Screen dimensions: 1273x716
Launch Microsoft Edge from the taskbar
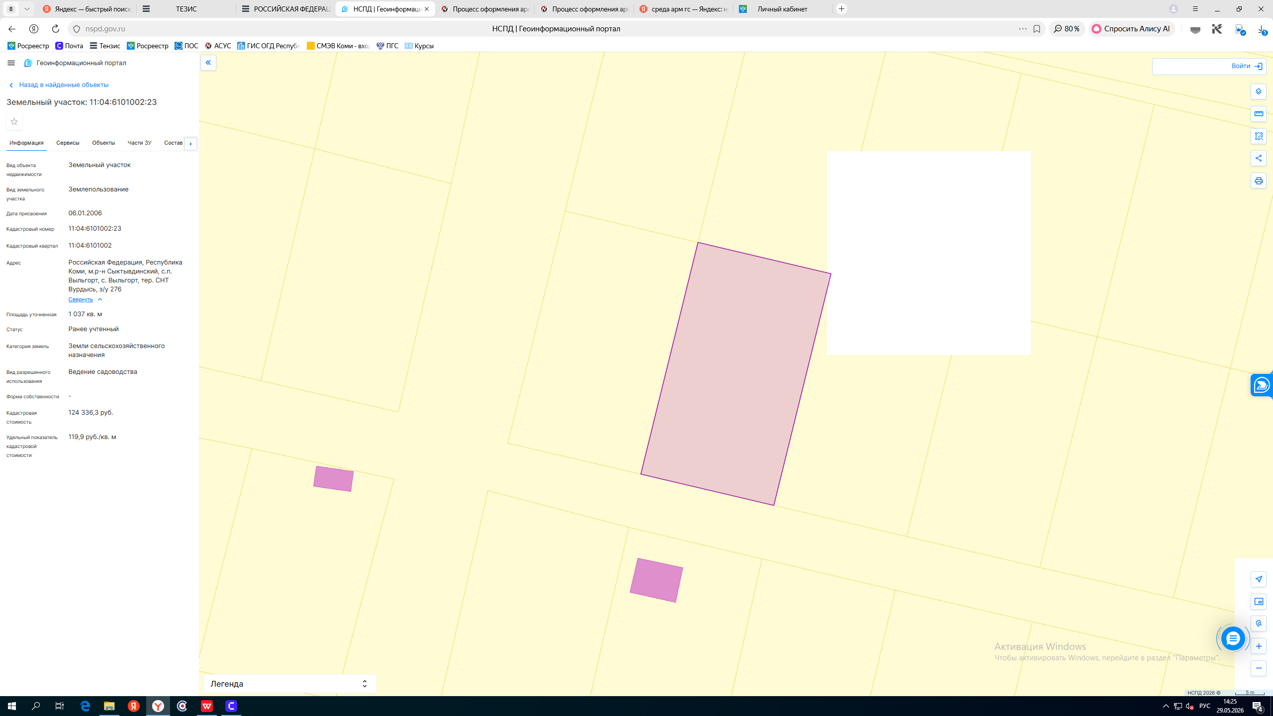[85, 706]
